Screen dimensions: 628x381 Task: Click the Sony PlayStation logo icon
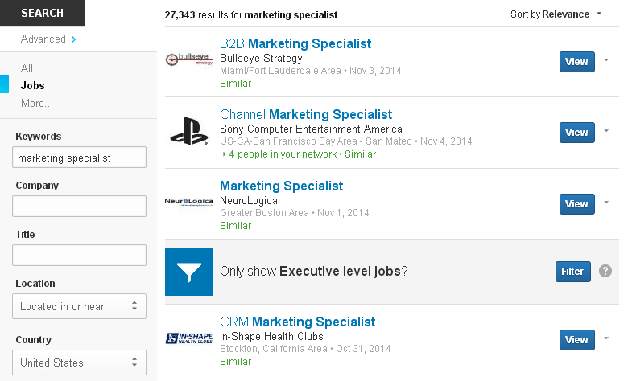[188, 131]
